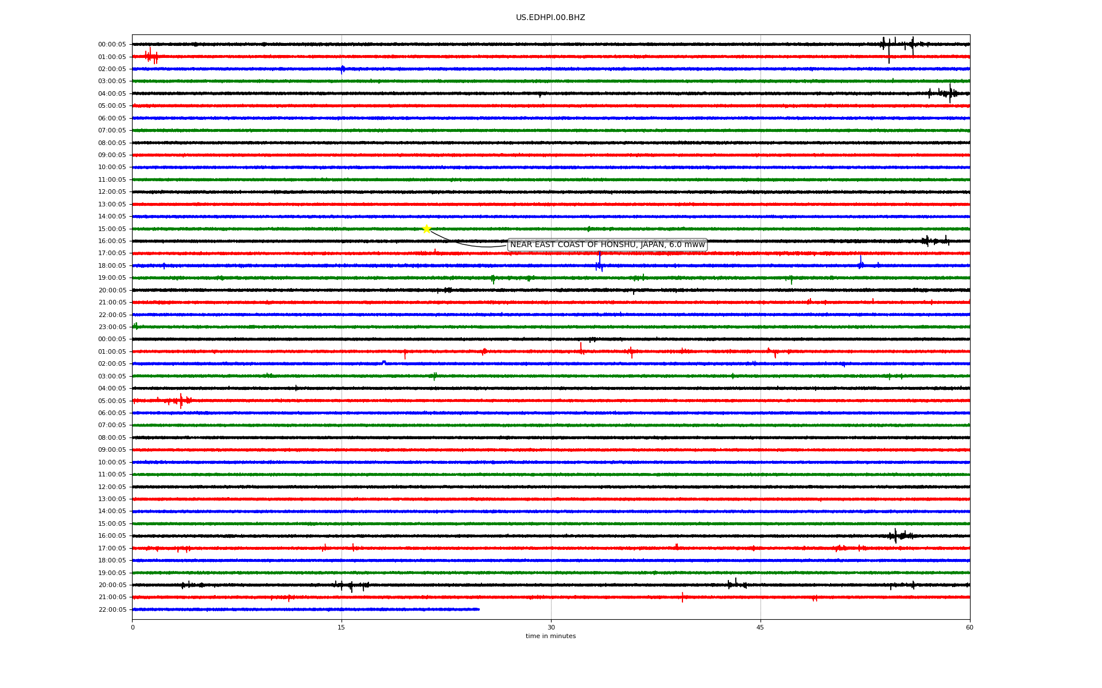Click the red burst on second 05:00:05 trace
The image size is (1102, 688).
coord(181,400)
